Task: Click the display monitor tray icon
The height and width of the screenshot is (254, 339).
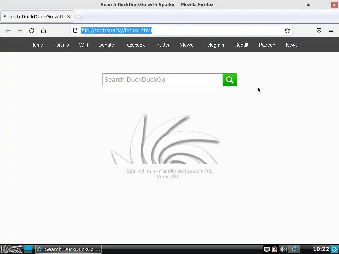Action: point(267,249)
